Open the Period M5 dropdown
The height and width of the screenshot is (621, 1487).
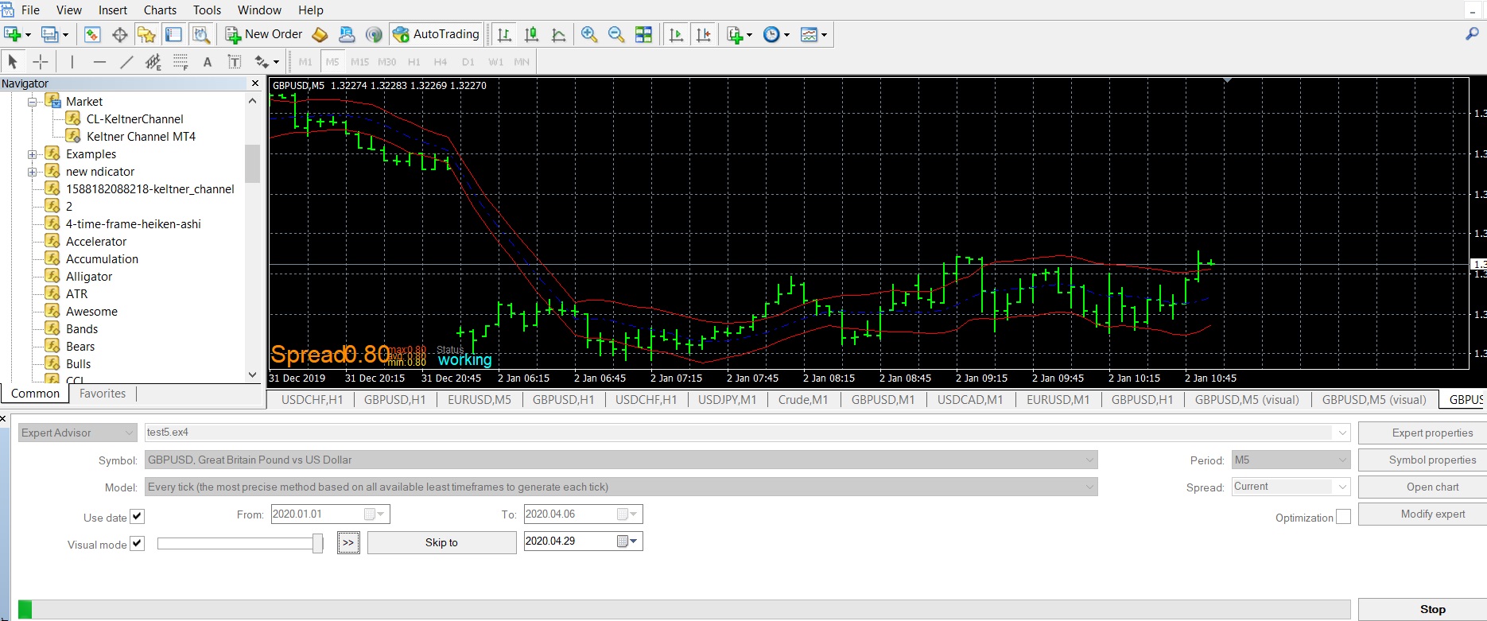pos(1291,460)
